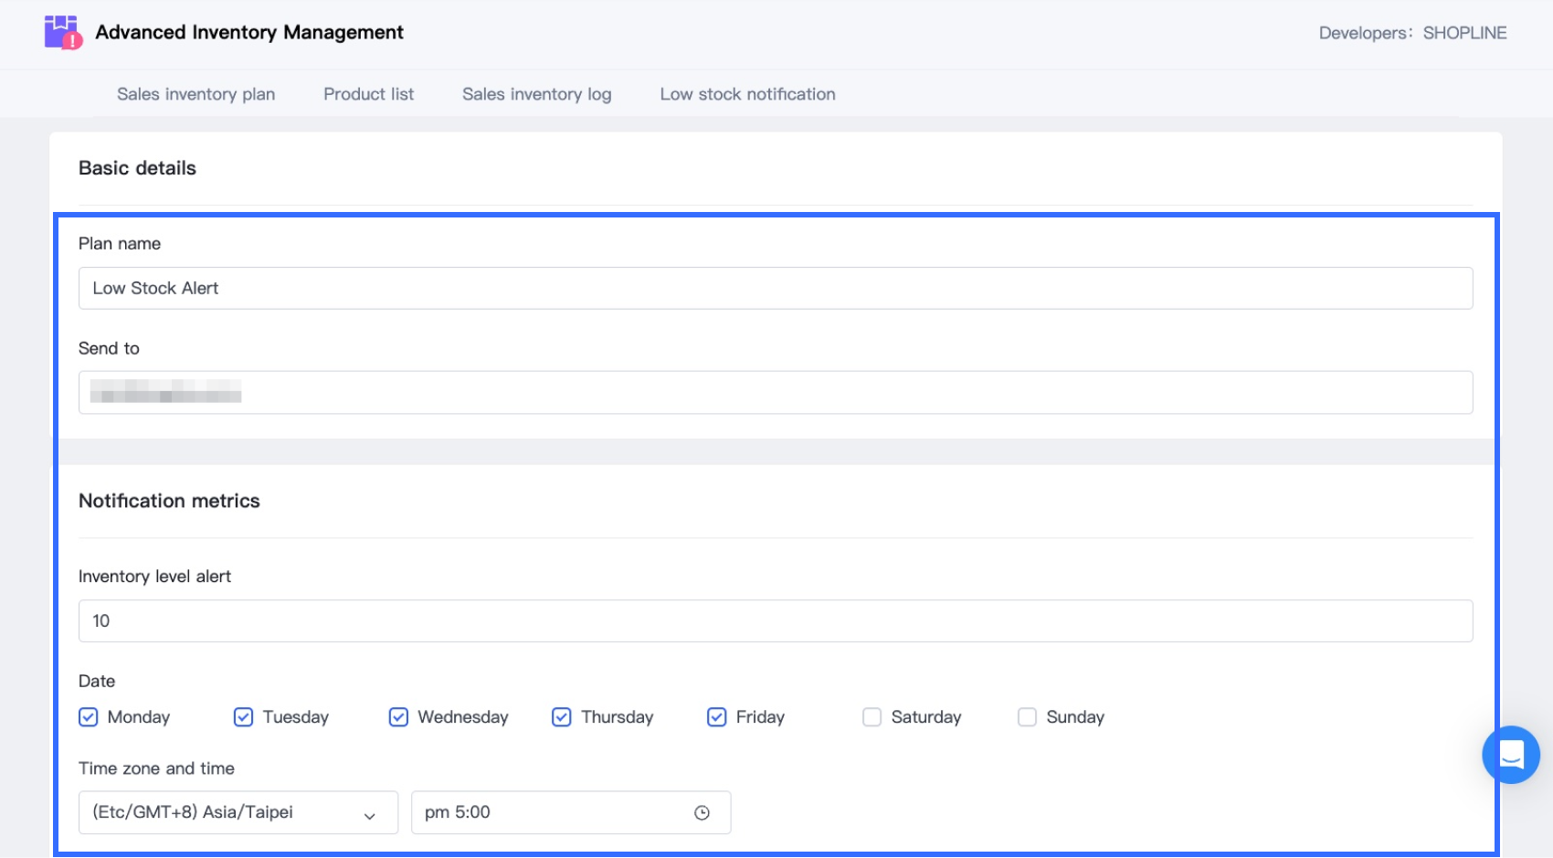Viewport: 1553px width, 858px height.
Task: Toggle the Thursday checkbox off
Action: (x=562, y=717)
